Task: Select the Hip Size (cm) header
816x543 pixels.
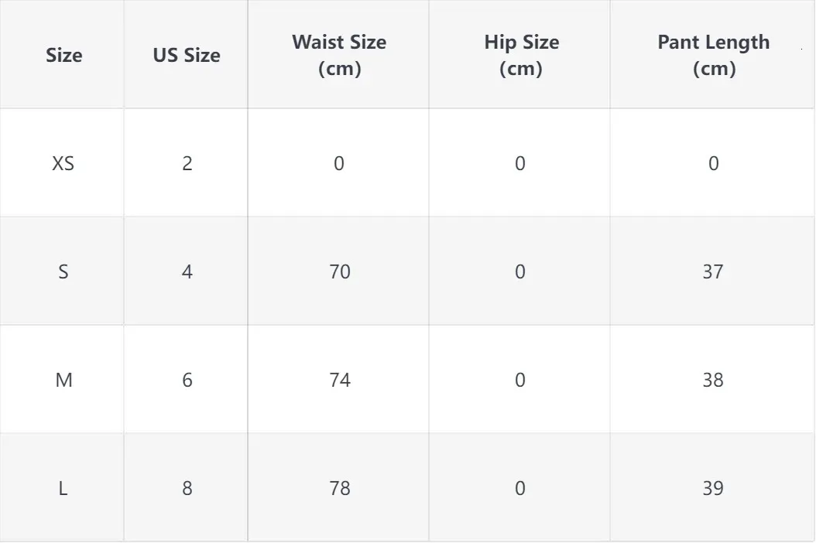Action: coord(522,55)
